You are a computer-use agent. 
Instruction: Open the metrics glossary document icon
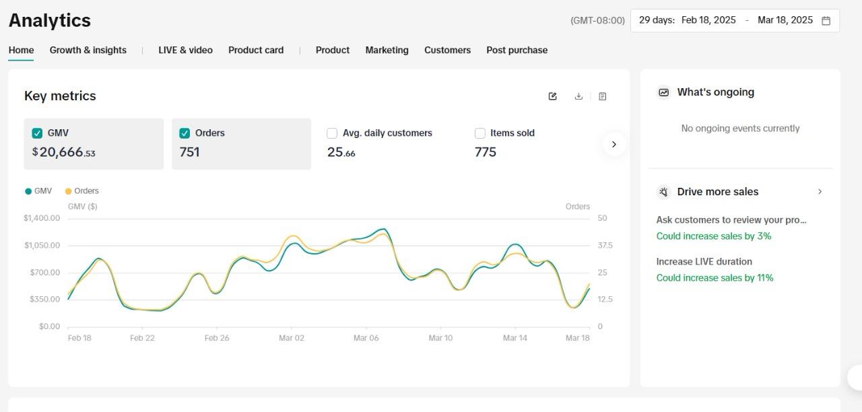[x=602, y=96]
